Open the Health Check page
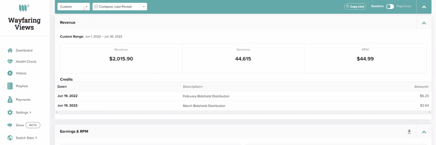Screen dimensions: 436x145 coord(26,62)
